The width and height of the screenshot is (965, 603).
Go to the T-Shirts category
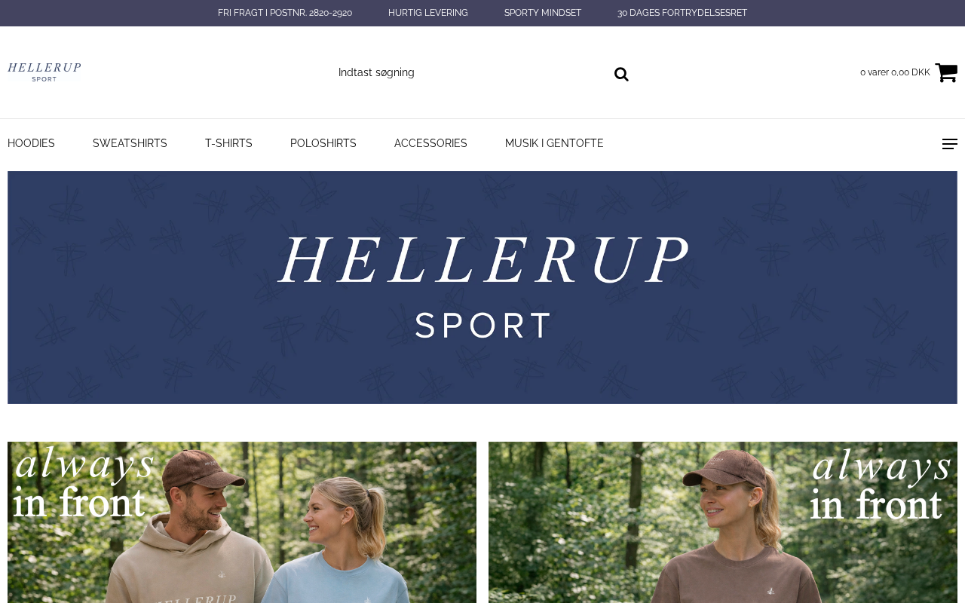pyautogui.click(x=228, y=143)
